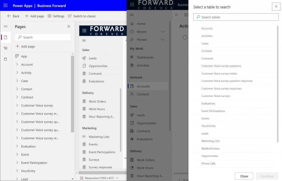Open the Navigation tree view rail icon

6,48
